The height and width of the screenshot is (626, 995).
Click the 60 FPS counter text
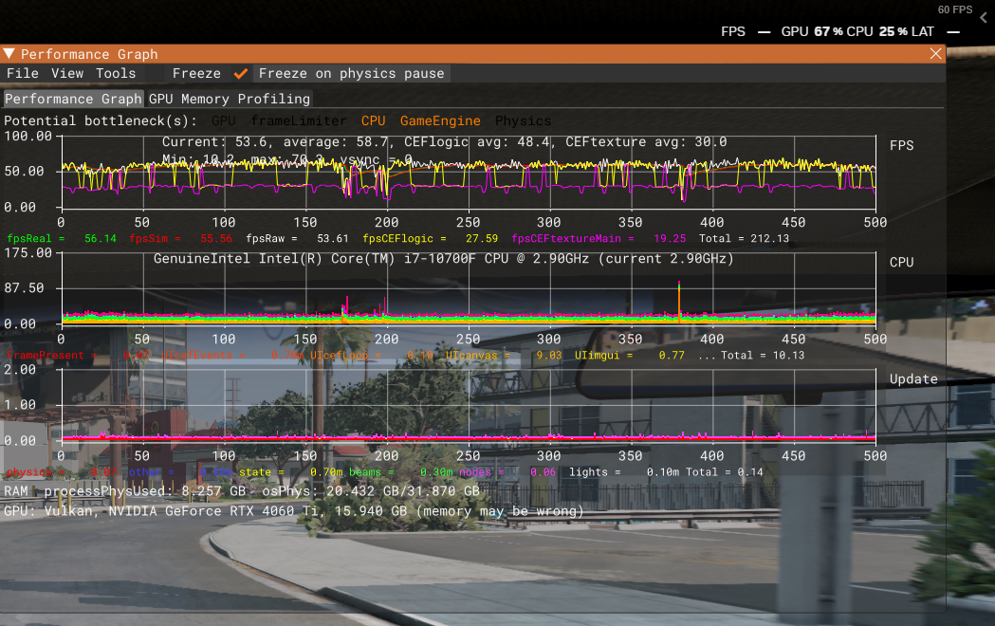(x=955, y=9)
